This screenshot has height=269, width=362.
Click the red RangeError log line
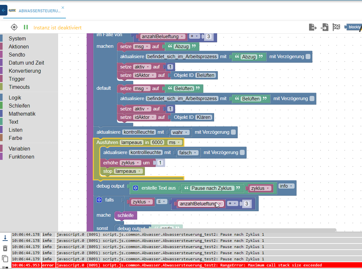tap(187, 265)
